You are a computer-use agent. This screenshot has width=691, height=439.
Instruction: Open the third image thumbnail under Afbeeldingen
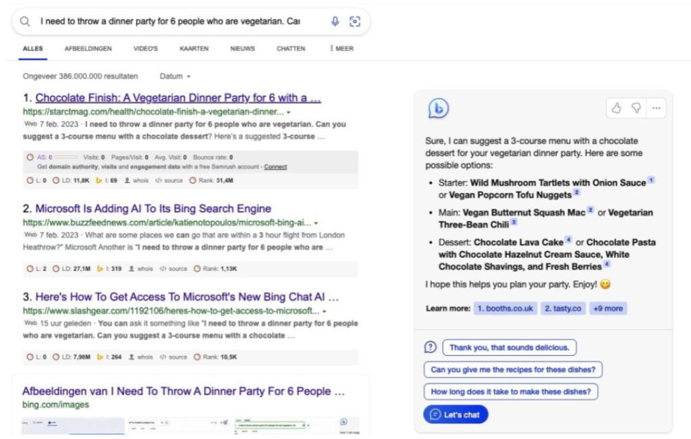tap(285, 425)
